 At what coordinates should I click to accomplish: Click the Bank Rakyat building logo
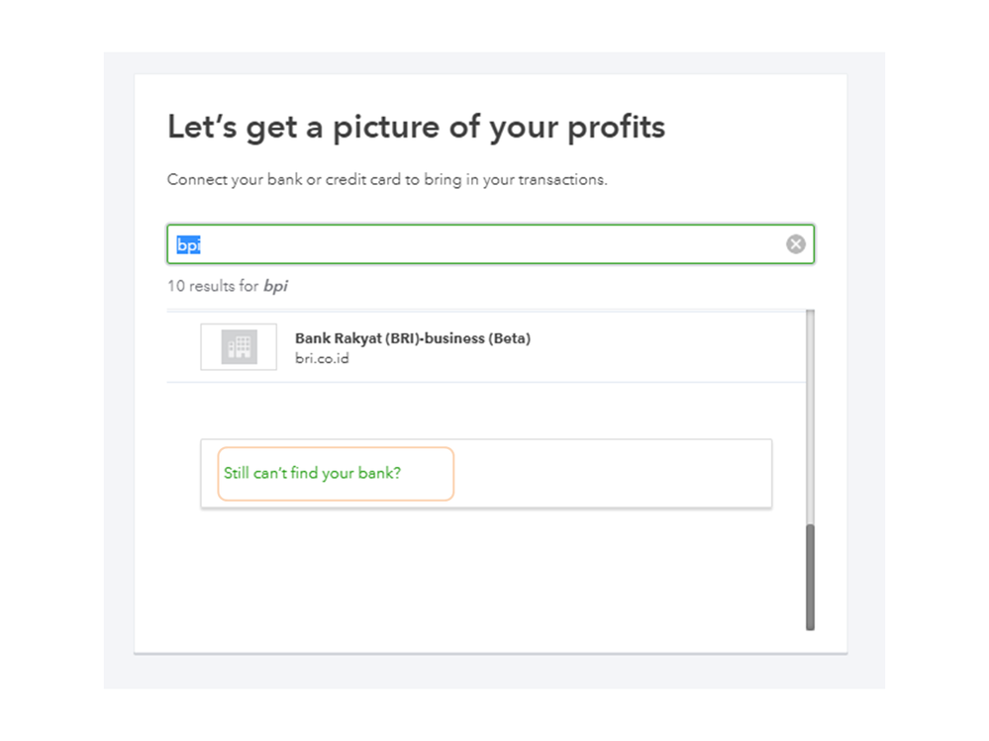239,347
